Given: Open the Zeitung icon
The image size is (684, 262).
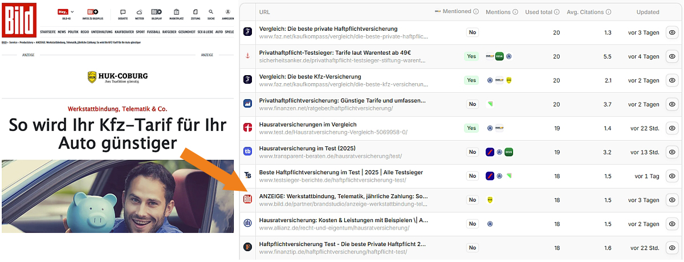Looking at the screenshot, I should (x=196, y=11).
